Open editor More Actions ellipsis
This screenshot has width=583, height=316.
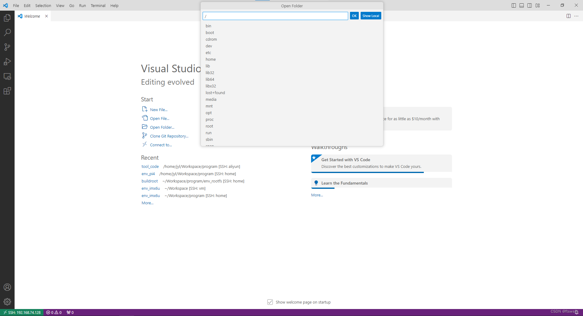(x=576, y=16)
